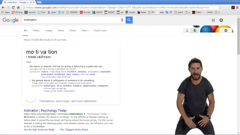The image size is (240, 135).
Task: Open How Do High Achievers Really sublink
Action: click(x=41, y=130)
